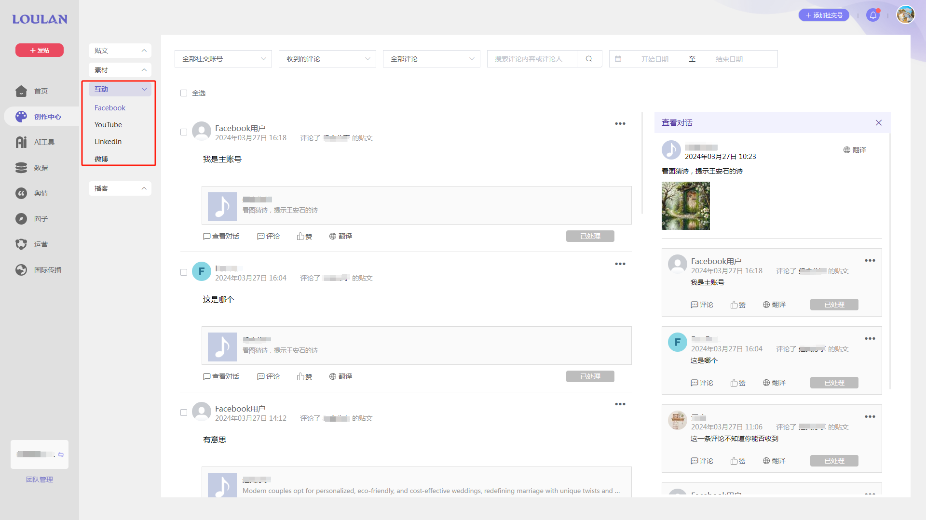Image resolution: width=926 pixels, height=520 pixels.
Task: Click the 添加社交号 button
Action: click(824, 15)
